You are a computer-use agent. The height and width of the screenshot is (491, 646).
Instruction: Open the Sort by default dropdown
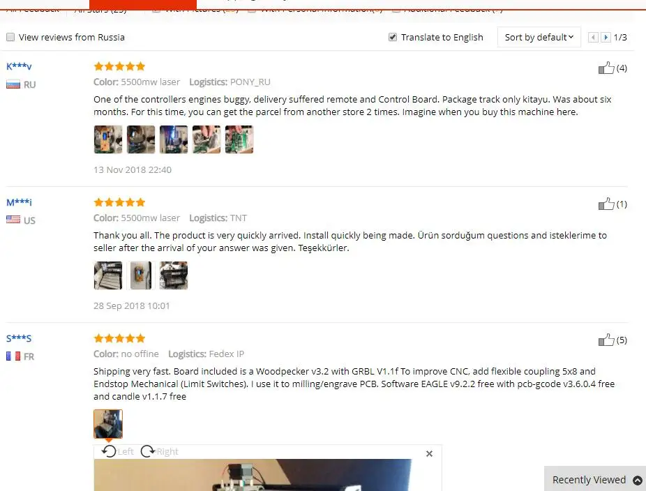(x=539, y=38)
